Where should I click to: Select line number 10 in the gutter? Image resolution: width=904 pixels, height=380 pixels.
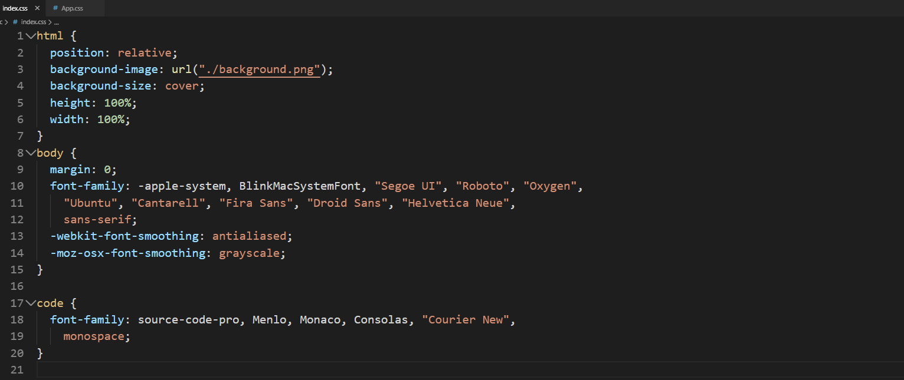click(17, 186)
